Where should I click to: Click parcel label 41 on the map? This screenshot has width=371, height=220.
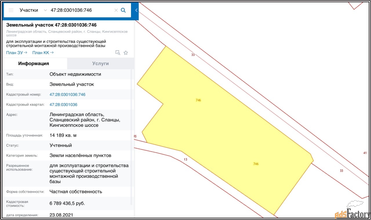(x=365, y=153)
